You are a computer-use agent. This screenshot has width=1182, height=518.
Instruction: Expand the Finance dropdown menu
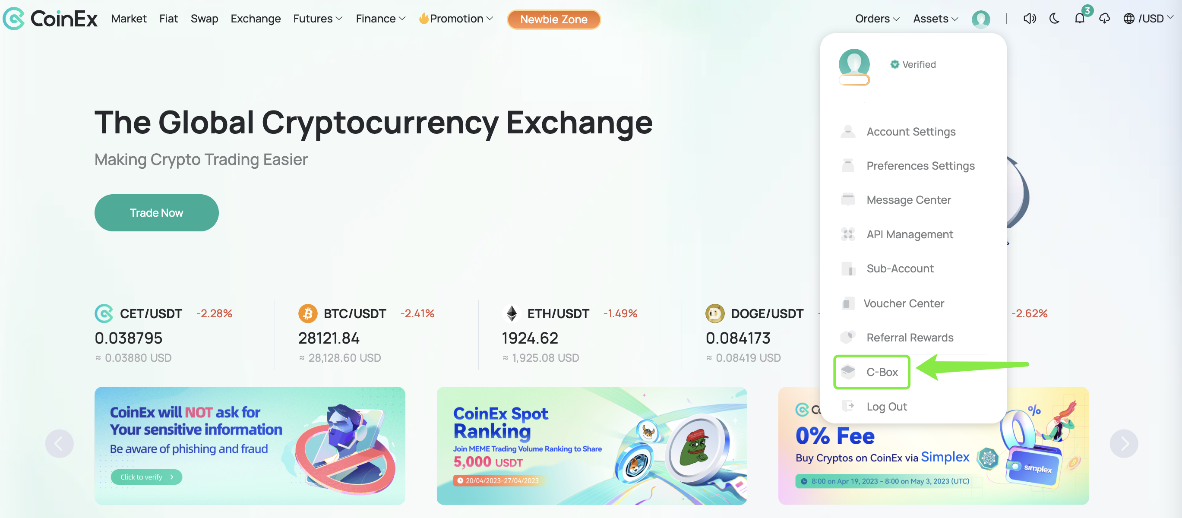(x=380, y=19)
